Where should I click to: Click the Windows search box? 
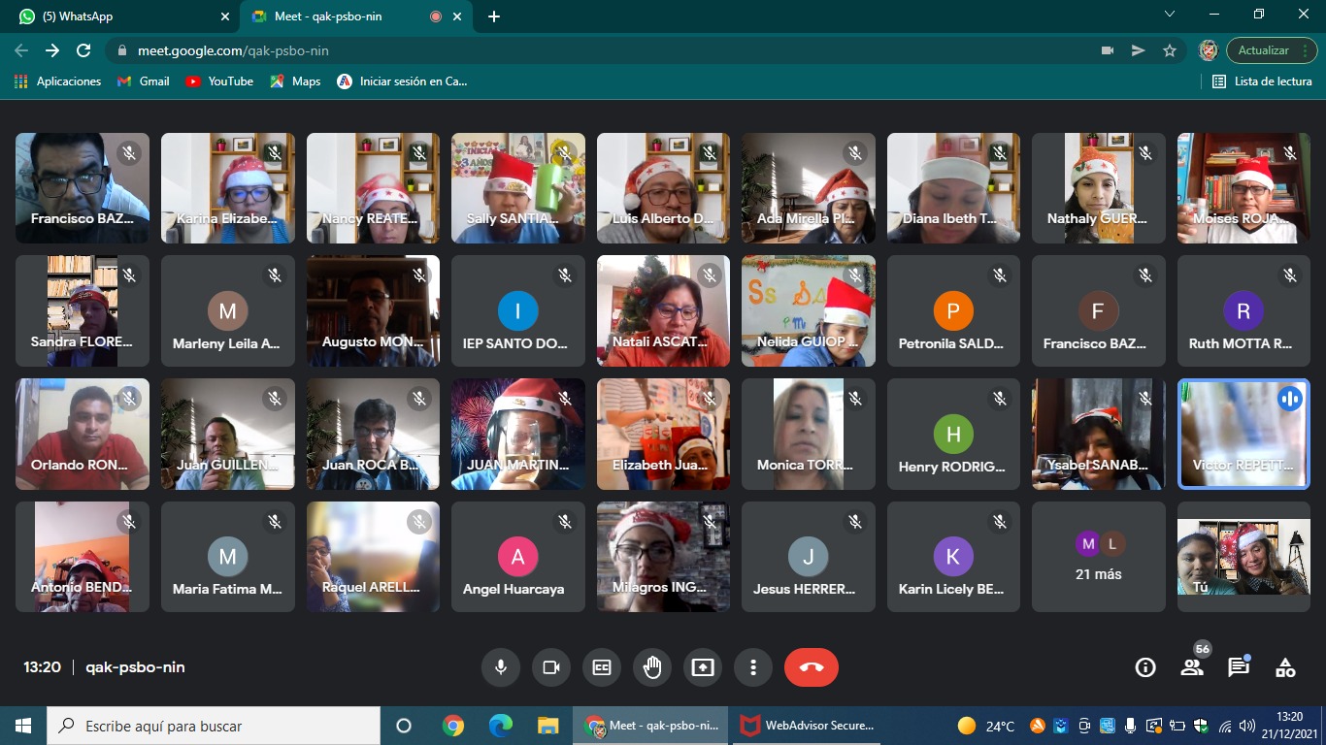pos(214,726)
